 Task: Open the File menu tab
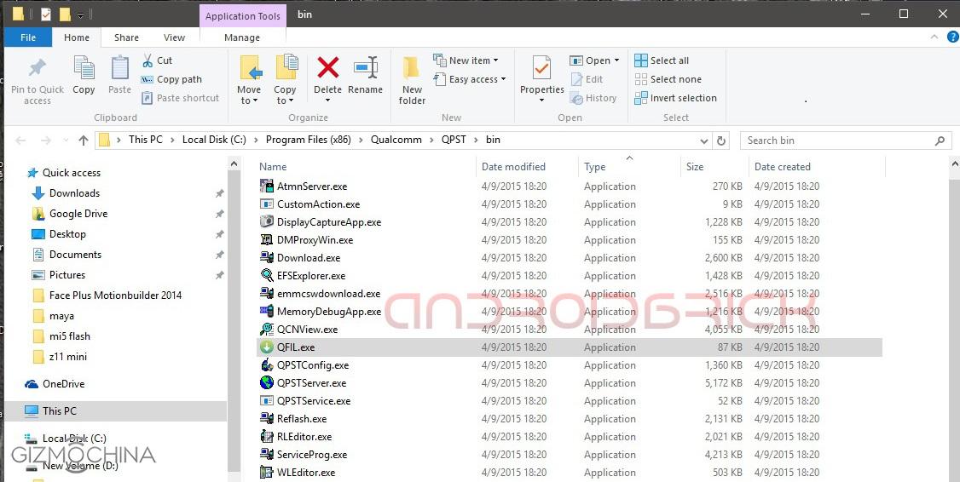coord(28,37)
